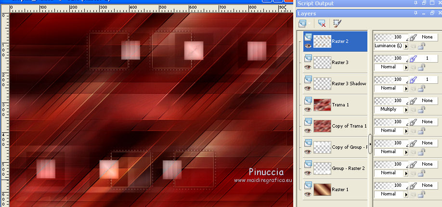Click the restore icon of Script Output panel
Viewport: 442px width, 207px height.
click(x=424, y=3)
